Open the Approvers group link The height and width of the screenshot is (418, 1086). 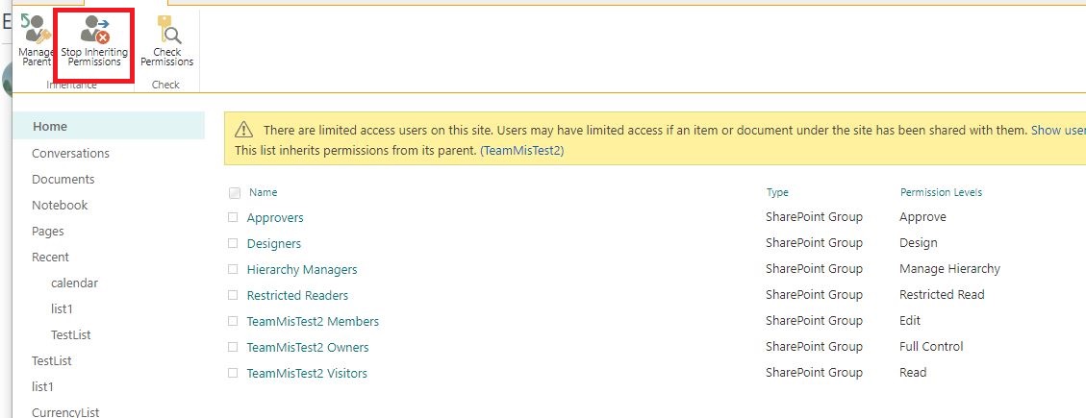coord(275,217)
